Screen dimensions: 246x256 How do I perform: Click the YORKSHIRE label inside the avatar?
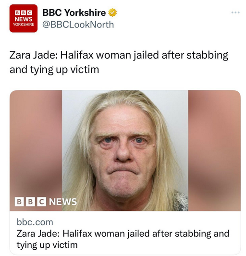24,24
